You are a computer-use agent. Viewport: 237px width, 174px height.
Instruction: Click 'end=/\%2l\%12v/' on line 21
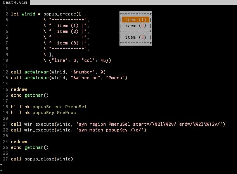pyautogui.click(x=199, y=124)
